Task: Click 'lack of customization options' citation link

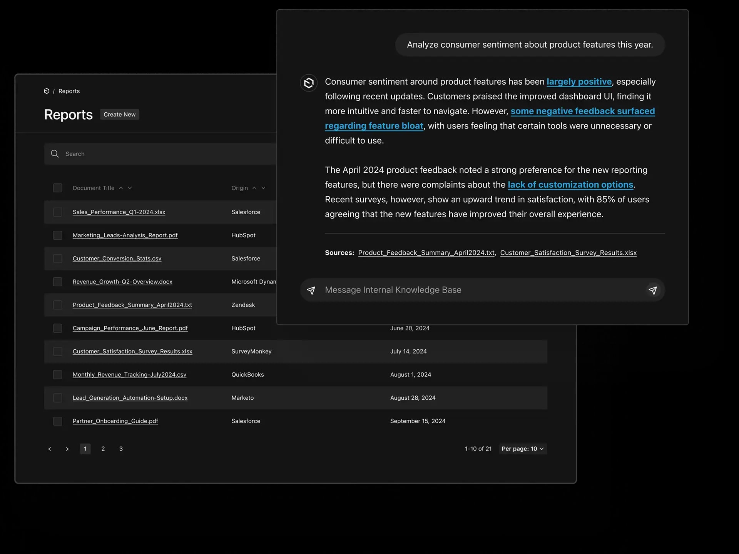Action: (x=570, y=185)
